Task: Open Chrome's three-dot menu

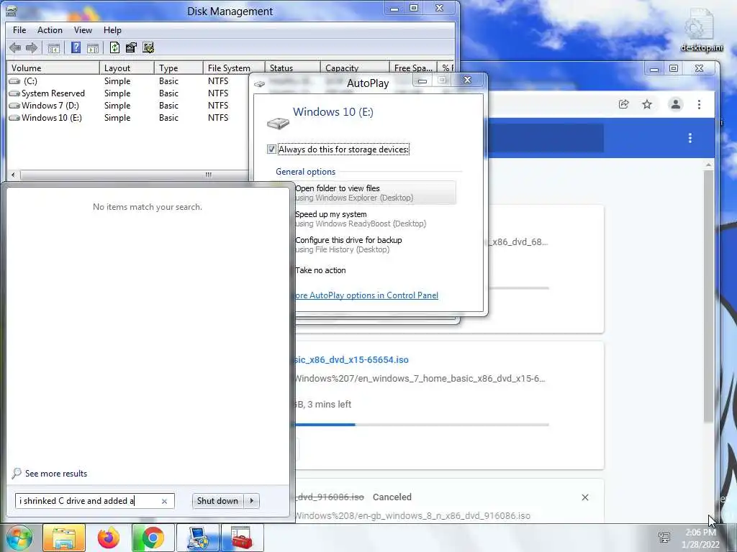Action: click(699, 104)
